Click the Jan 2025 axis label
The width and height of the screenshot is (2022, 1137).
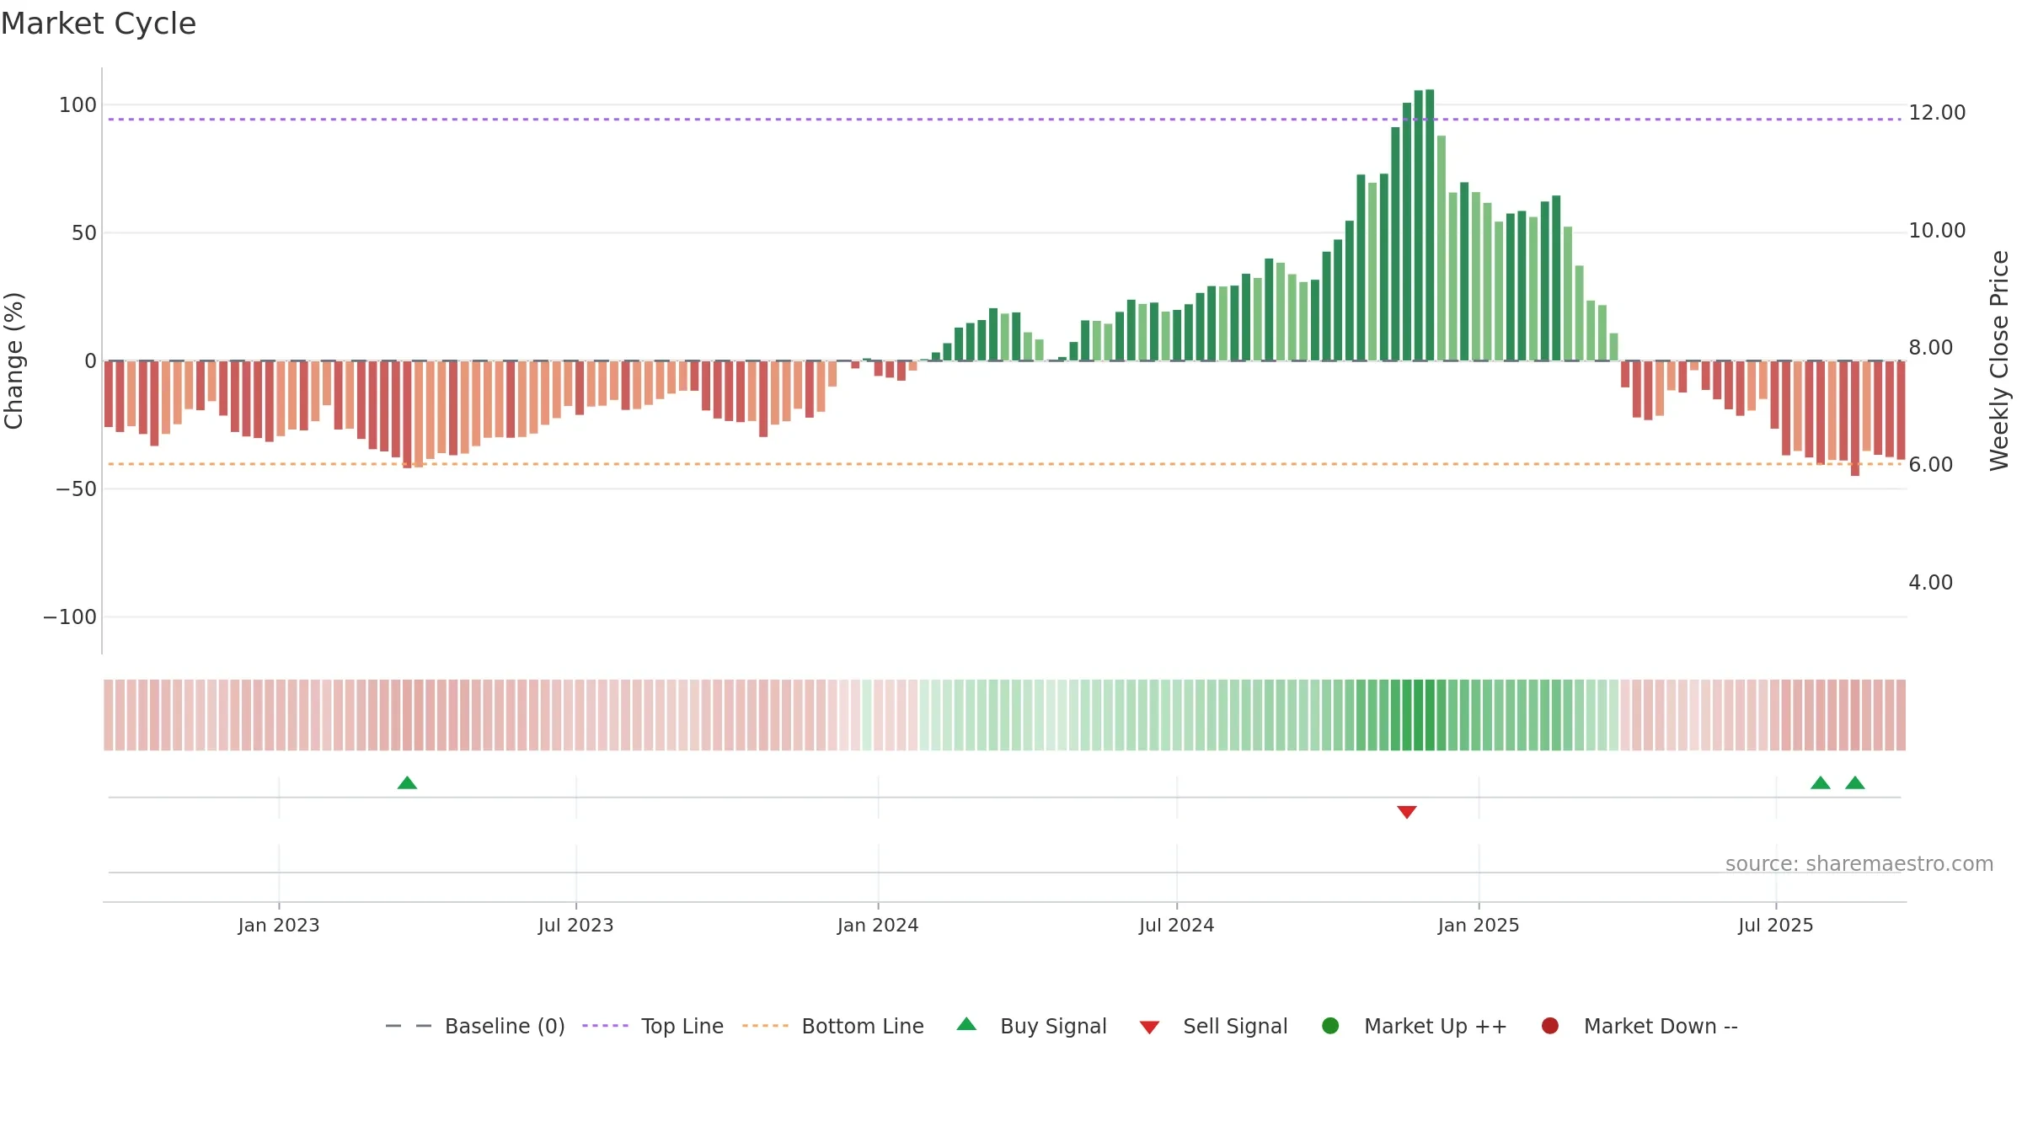coord(1479,925)
